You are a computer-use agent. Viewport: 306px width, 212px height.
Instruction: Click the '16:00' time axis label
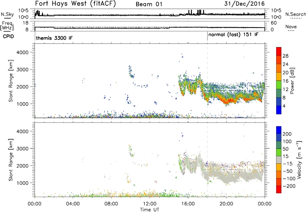coord(188,204)
